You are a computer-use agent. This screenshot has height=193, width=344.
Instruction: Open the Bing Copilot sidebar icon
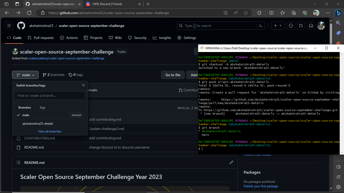[338, 13]
